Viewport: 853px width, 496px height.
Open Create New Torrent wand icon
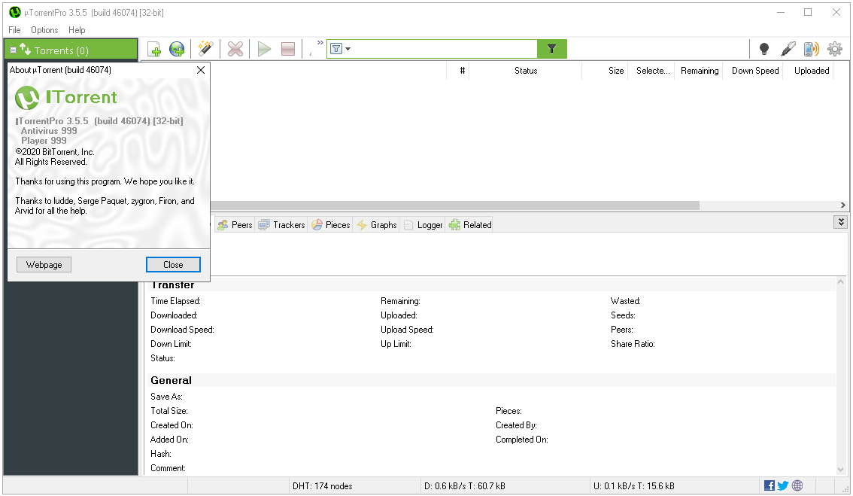205,49
